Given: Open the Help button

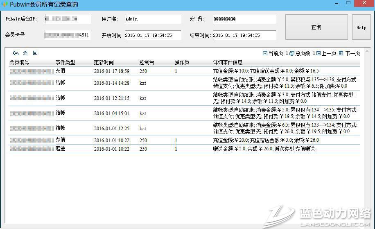Looking at the screenshot, I should [x=361, y=27].
